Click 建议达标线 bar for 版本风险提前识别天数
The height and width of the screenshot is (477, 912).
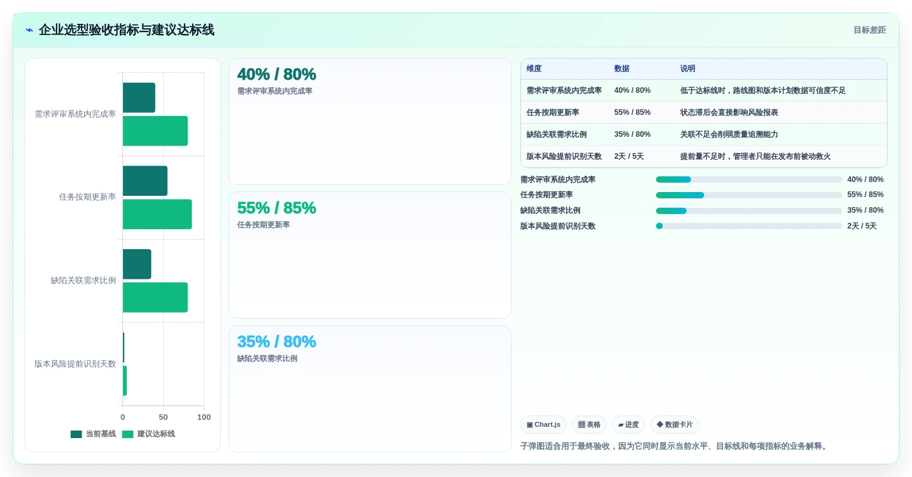pos(125,381)
